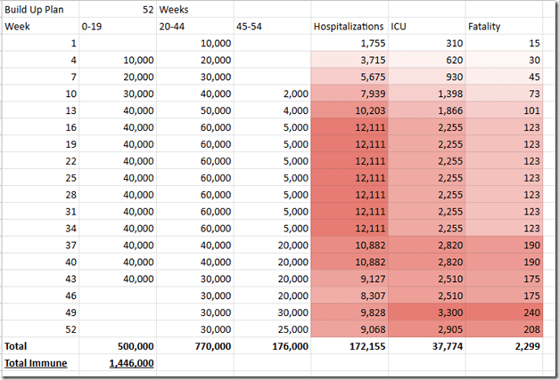The width and height of the screenshot is (559, 380).
Task: Click the "Weeks" label cell
Action: click(x=176, y=11)
